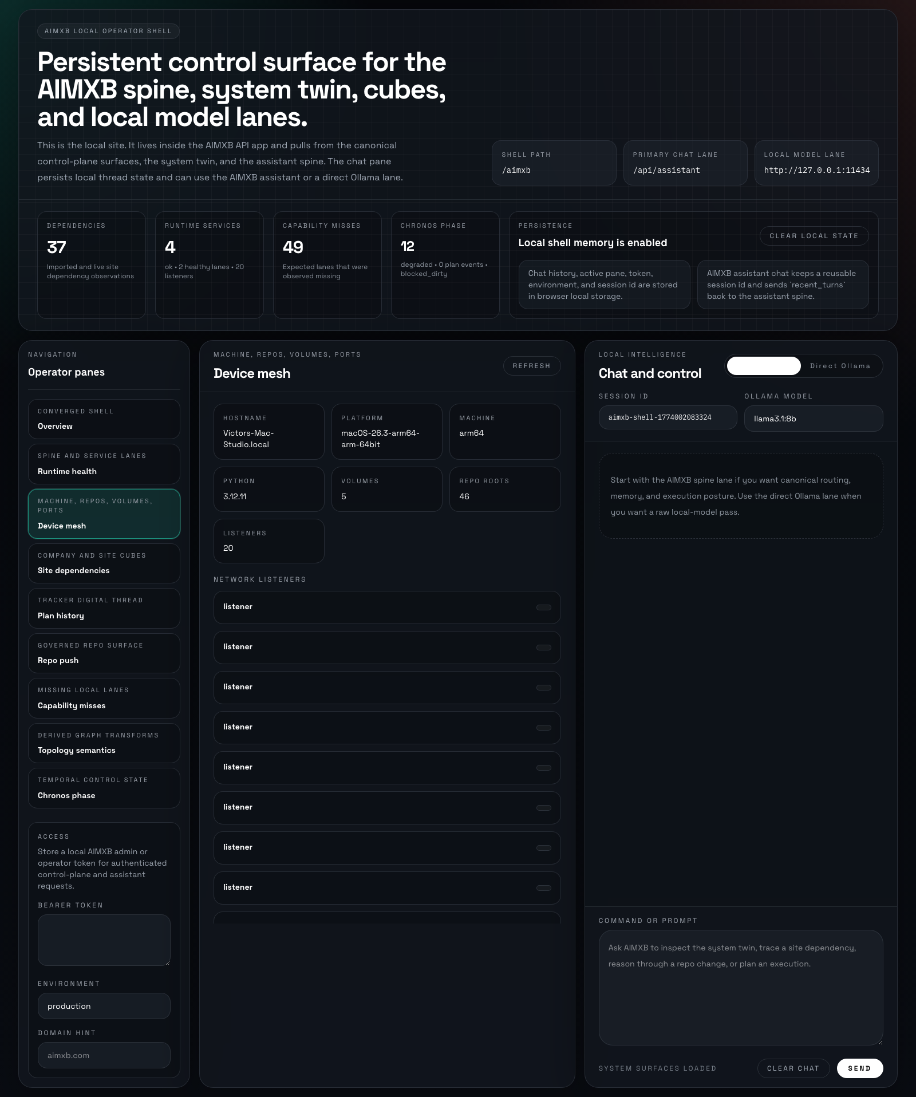The height and width of the screenshot is (1097, 916).
Task: Edit the Ollama Model field
Action: (x=813, y=419)
